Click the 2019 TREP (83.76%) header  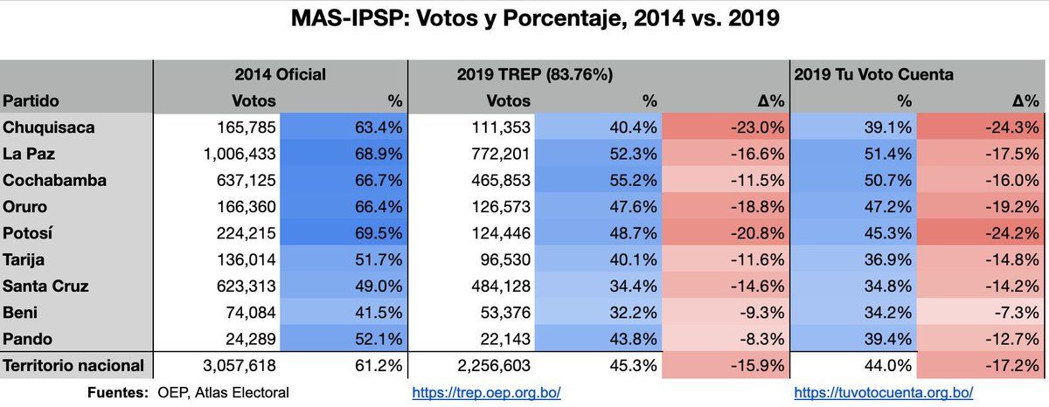click(534, 74)
